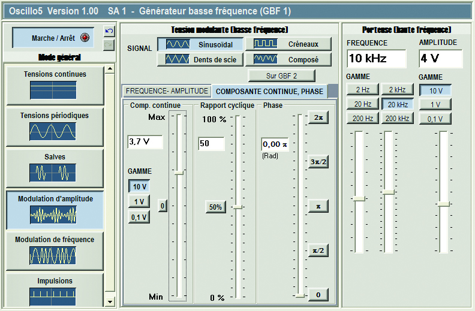The width and height of the screenshot is (475, 311).
Task: Choose the Sinusoïdal signal waveform
Action: [200, 44]
